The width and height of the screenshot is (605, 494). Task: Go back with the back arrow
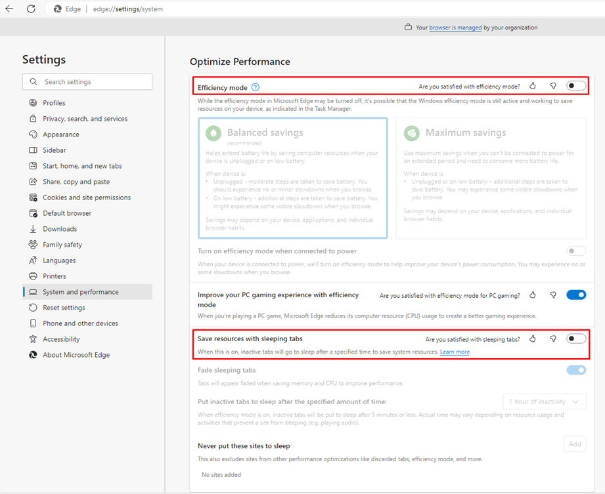pyautogui.click(x=10, y=9)
